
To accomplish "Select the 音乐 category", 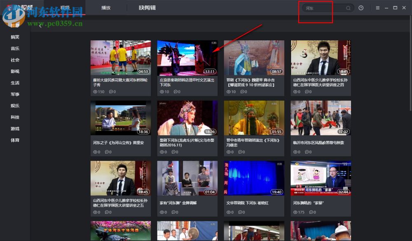I will tap(15, 49).
